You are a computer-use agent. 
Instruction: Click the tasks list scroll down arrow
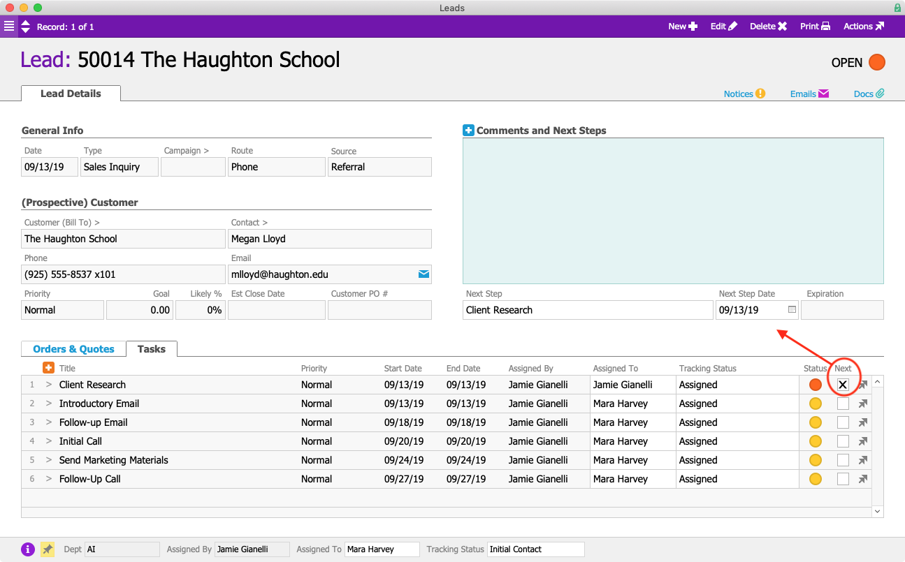[878, 512]
